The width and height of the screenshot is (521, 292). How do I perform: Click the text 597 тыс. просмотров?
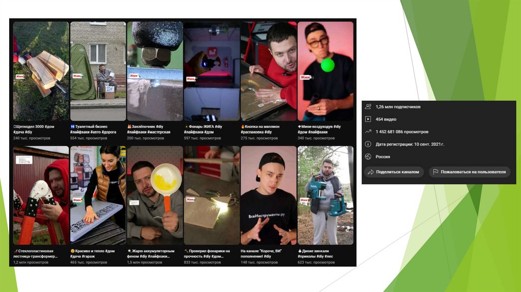[x=202, y=138]
